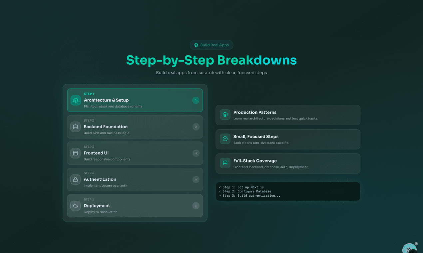Click the Build Real Apps pill badge
This screenshot has height=253, width=423.
coord(211,45)
